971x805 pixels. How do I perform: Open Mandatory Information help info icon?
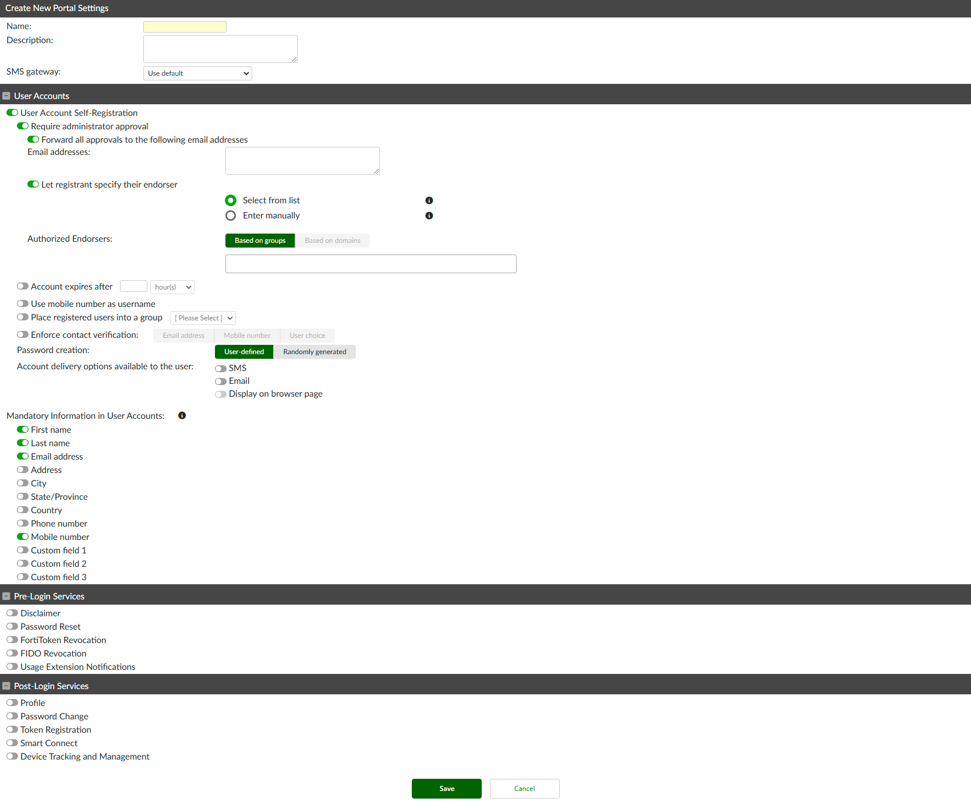(182, 415)
